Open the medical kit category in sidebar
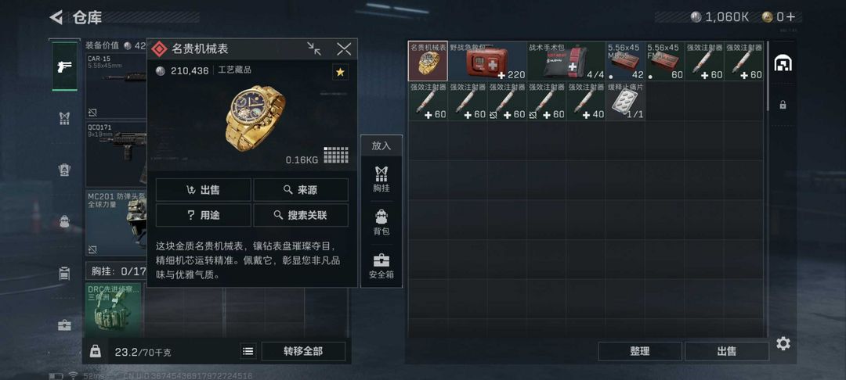 pyautogui.click(x=64, y=325)
